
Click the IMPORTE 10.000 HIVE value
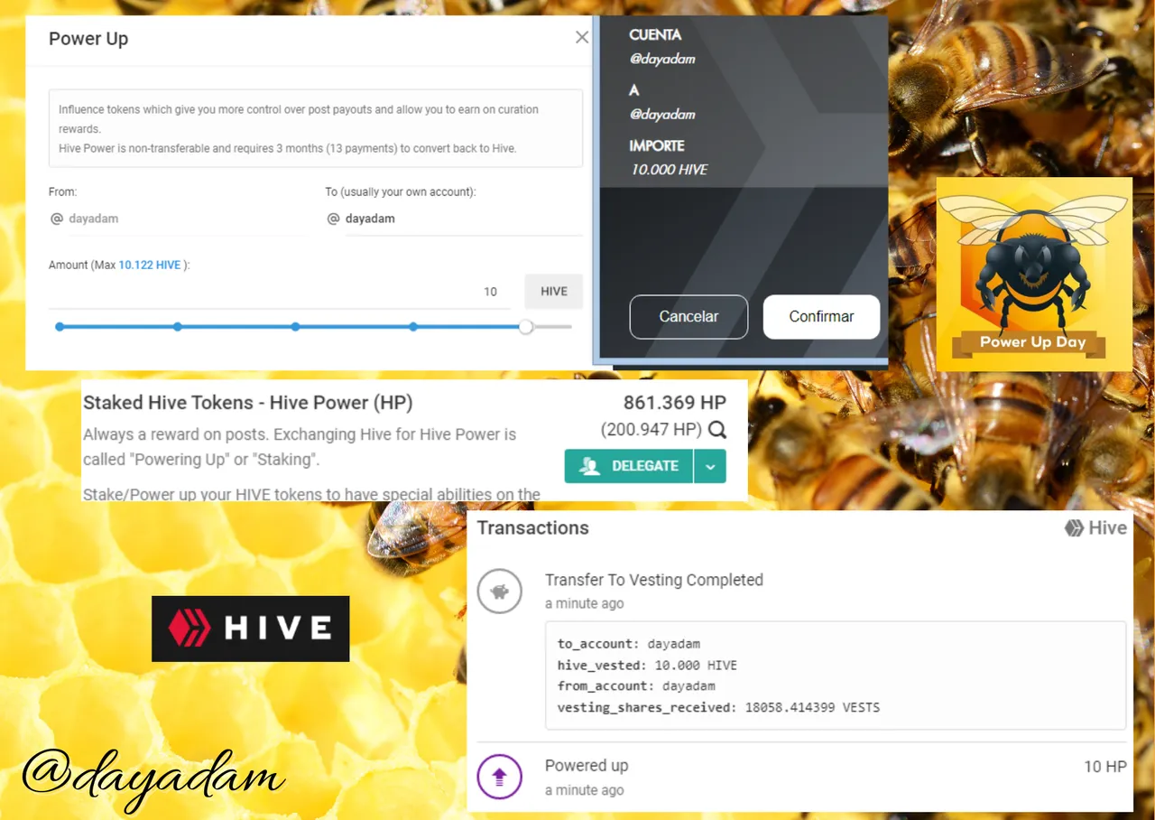pos(669,170)
